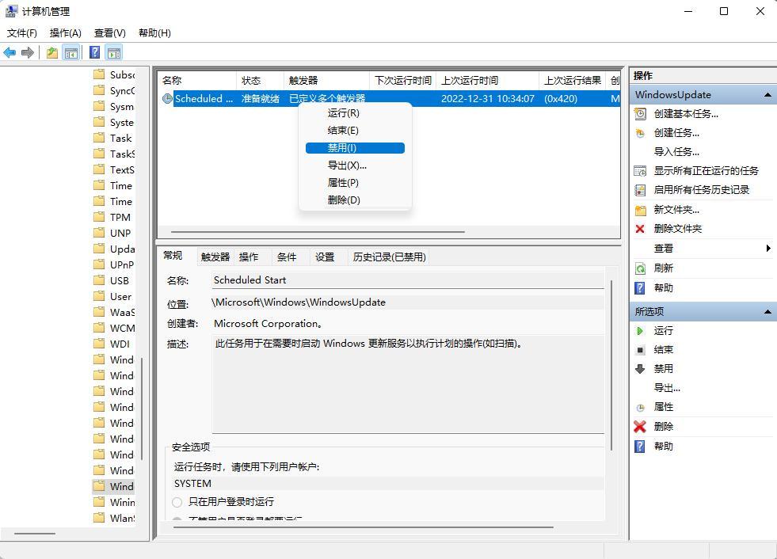Click the 计算机管理 title bar app icon
The height and width of the screenshot is (559, 777).
click(11, 11)
